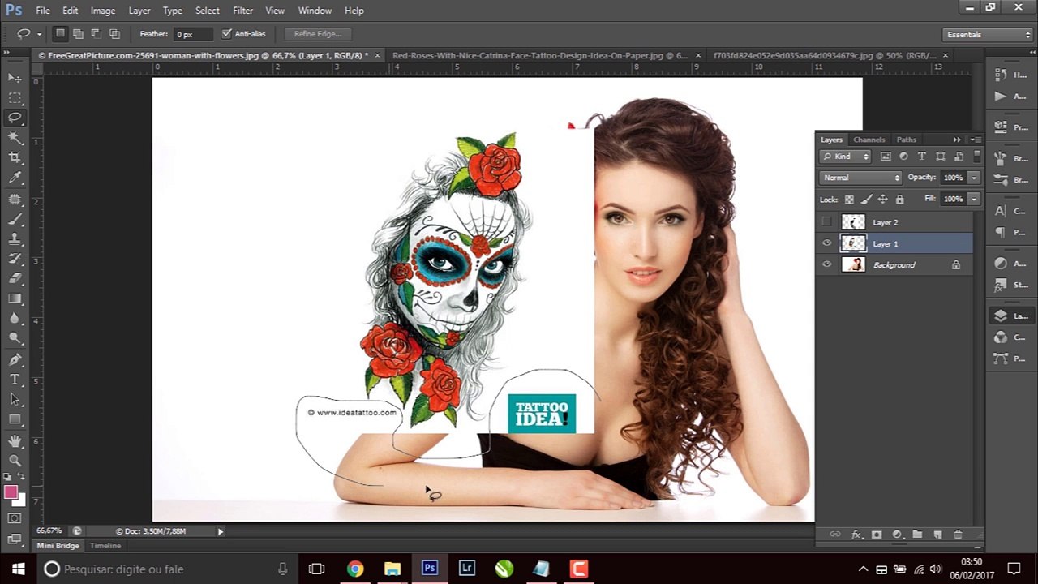
Task: Choose New selection mode
Action: (x=60, y=34)
